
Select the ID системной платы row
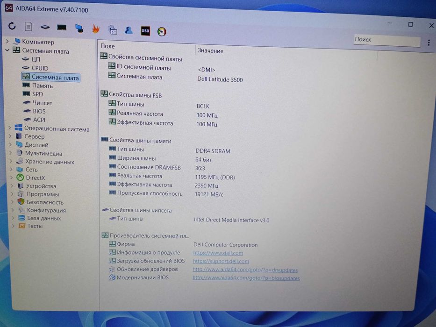click(143, 67)
